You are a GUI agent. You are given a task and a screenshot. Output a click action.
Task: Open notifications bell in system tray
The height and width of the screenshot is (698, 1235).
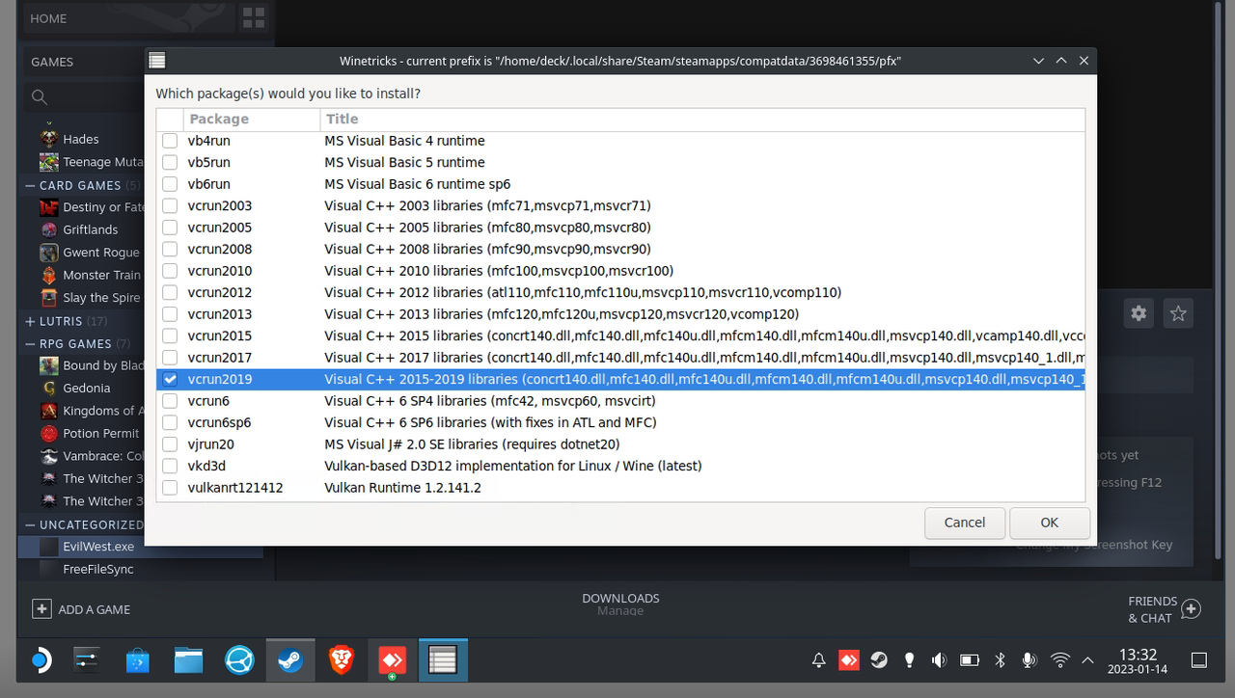[x=818, y=660]
